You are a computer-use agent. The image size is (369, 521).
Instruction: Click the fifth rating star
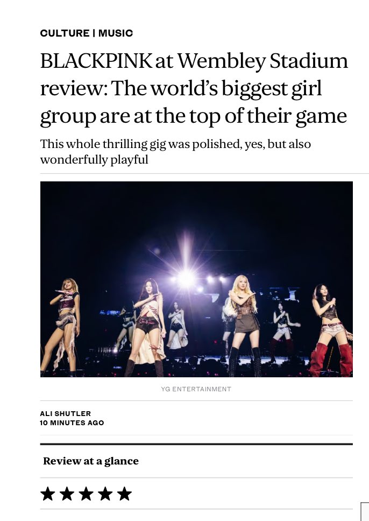[x=125, y=494]
